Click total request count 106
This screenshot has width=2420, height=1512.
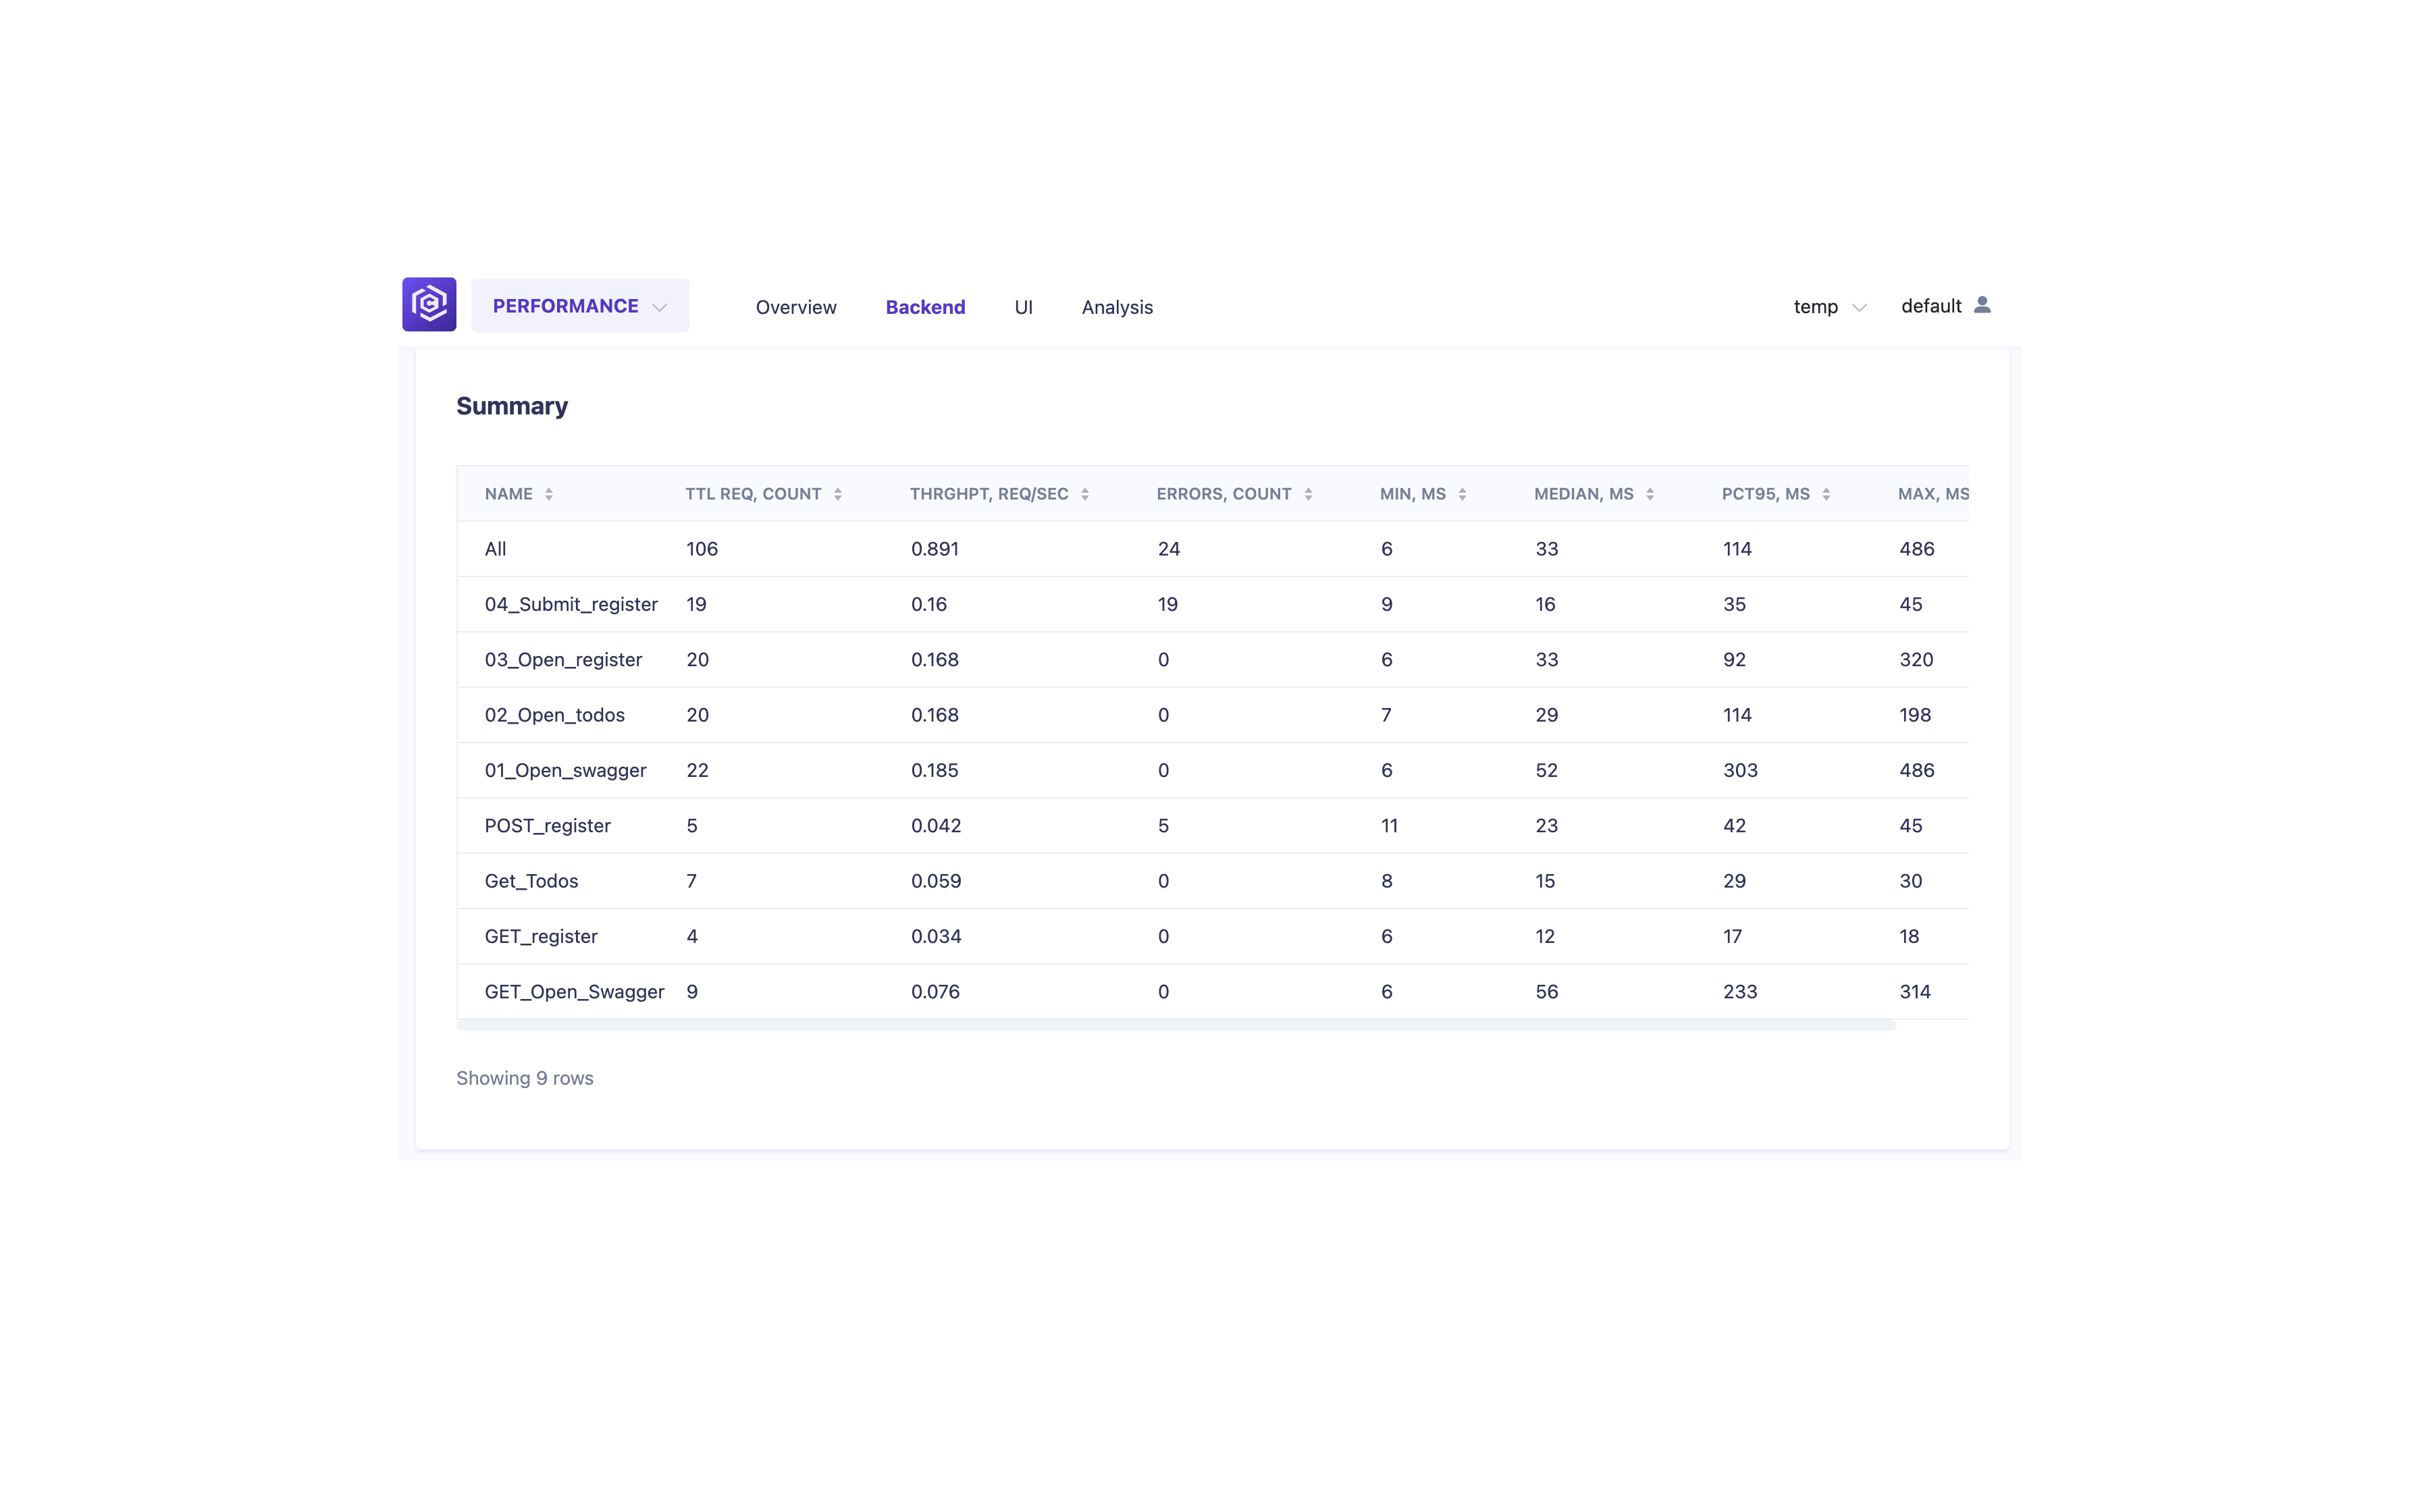[702, 549]
